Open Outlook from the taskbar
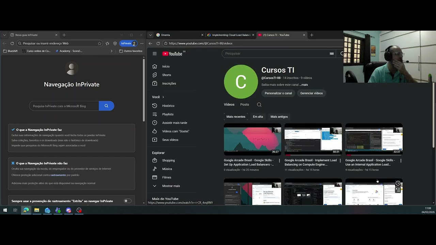This screenshot has height=245, width=436. point(47,210)
